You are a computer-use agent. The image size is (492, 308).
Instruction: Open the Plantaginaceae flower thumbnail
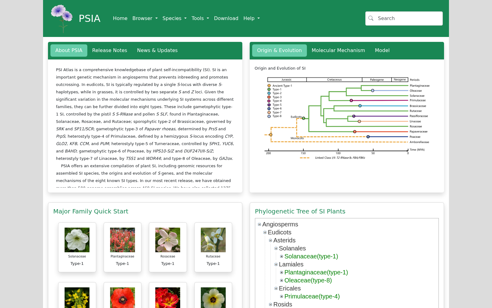click(122, 240)
